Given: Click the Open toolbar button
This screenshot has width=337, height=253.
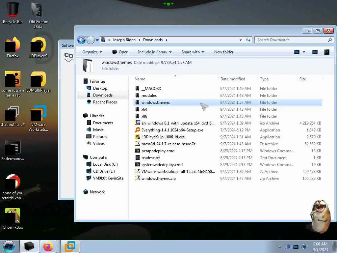Looking at the screenshot, I should coord(120,52).
